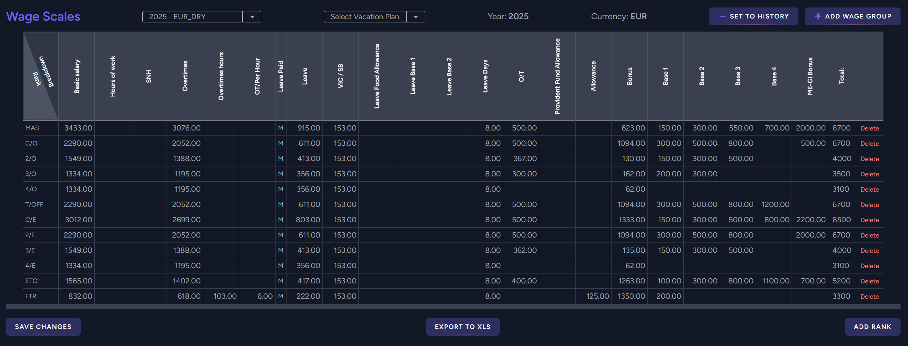Viewport: 908px width, 346px height.
Task: Click the FTR Allowance cell 125.00
Action: tap(593, 296)
